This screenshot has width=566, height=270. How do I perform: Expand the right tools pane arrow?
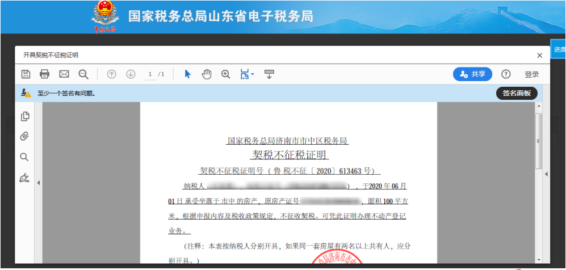[x=546, y=174]
